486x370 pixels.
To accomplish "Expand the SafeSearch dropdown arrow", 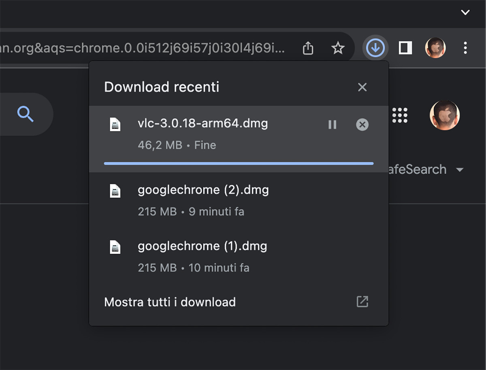I will click(459, 169).
